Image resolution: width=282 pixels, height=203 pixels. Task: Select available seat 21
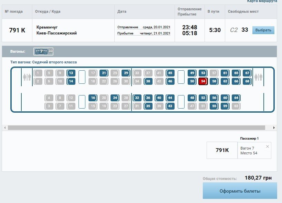pyautogui.click(x=104, y=73)
